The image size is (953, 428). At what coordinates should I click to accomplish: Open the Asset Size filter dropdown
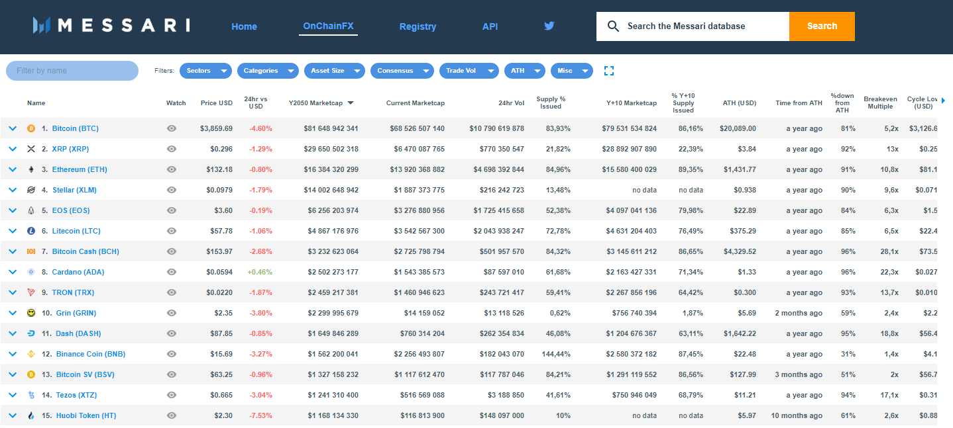tap(335, 71)
